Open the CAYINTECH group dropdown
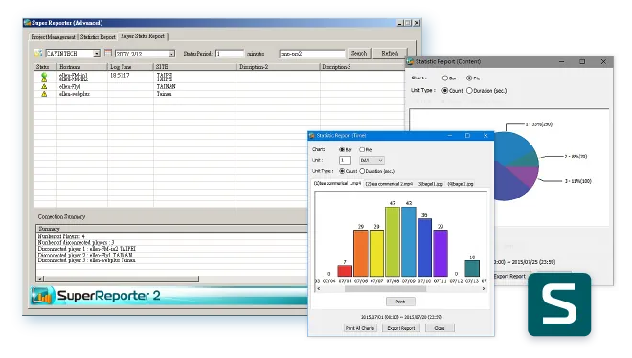632x358 pixels. pos(97,54)
